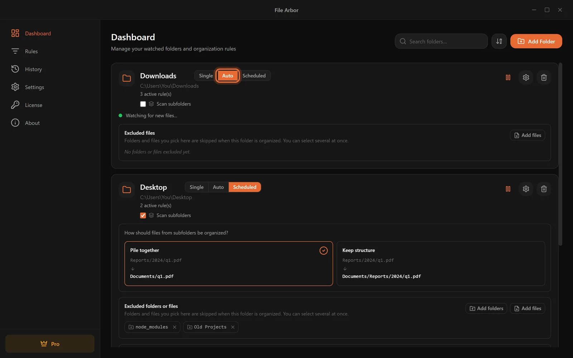Image resolution: width=573 pixels, height=358 pixels.
Task: Focus the Search folders field
Action: click(x=441, y=41)
